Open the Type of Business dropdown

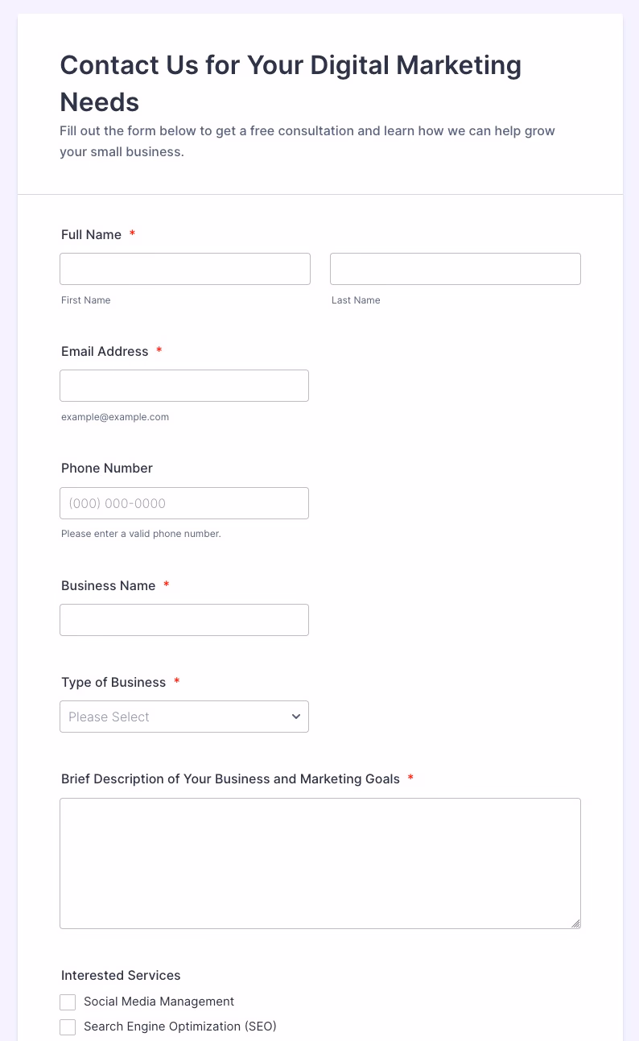(184, 717)
